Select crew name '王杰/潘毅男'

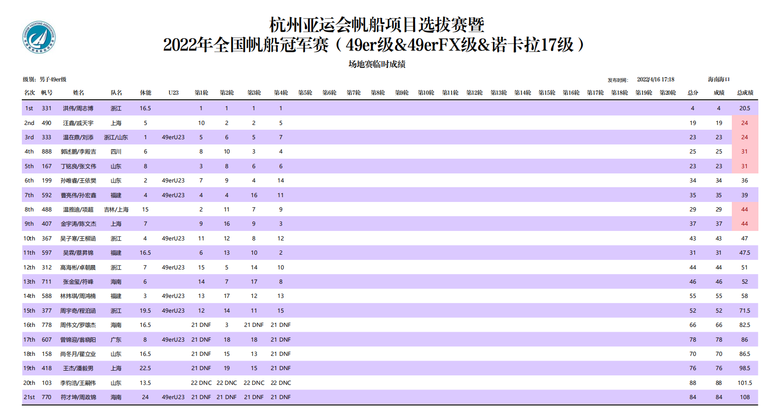click(x=78, y=368)
